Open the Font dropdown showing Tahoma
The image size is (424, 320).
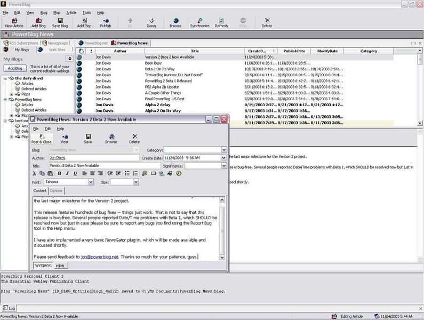coord(91,182)
